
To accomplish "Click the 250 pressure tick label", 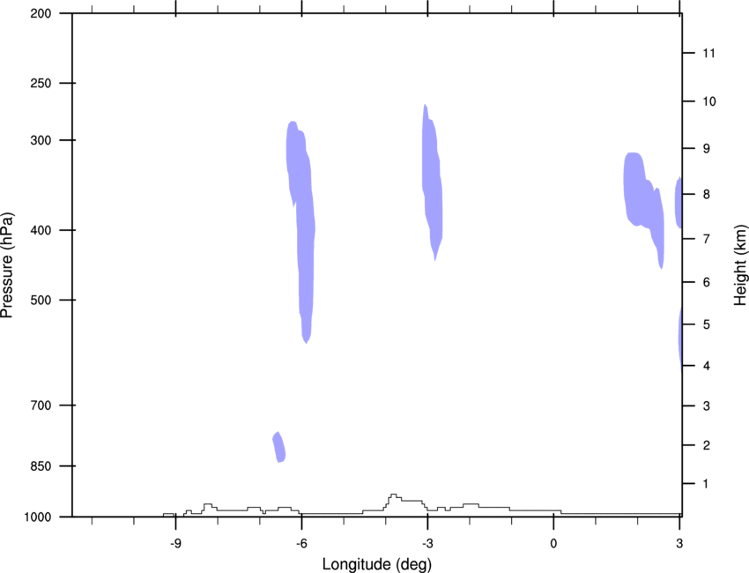I will (41, 83).
